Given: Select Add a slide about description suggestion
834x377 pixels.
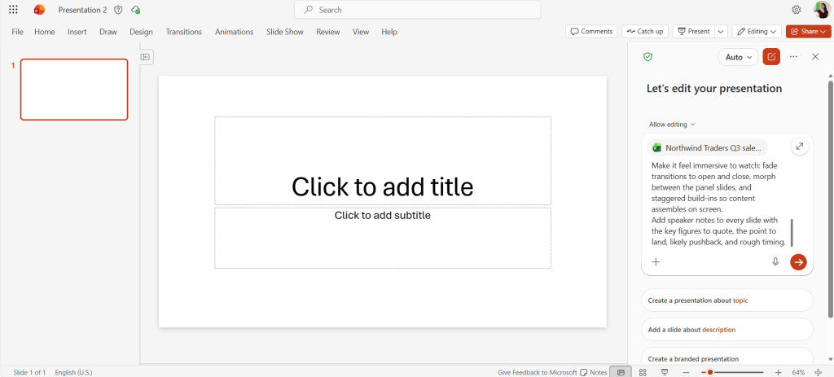Looking at the screenshot, I should click(727, 330).
